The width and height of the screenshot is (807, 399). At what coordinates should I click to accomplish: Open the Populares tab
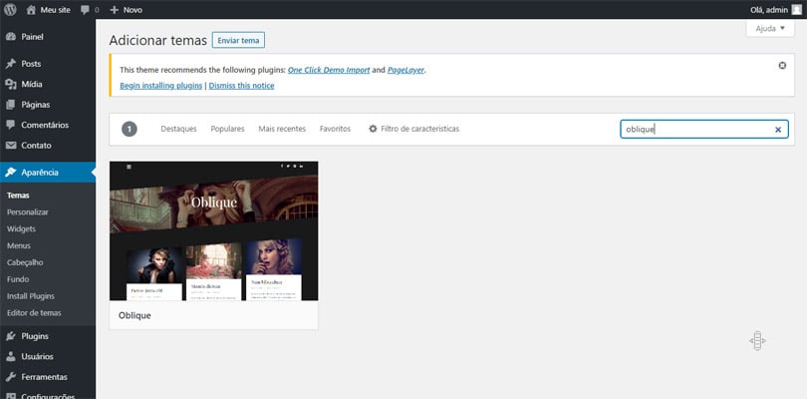227,129
